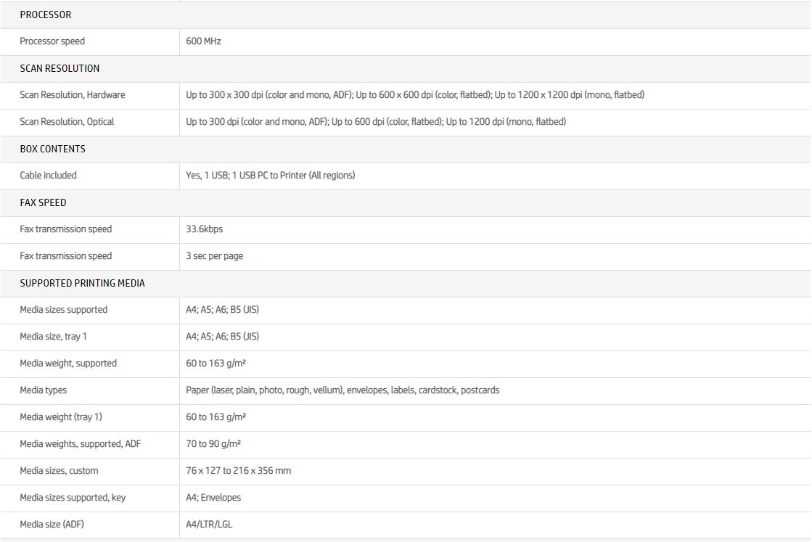This screenshot has height=542, width=812.
Task: Click the 'A4; Envelopes' value
Action: tap(213, 498)
